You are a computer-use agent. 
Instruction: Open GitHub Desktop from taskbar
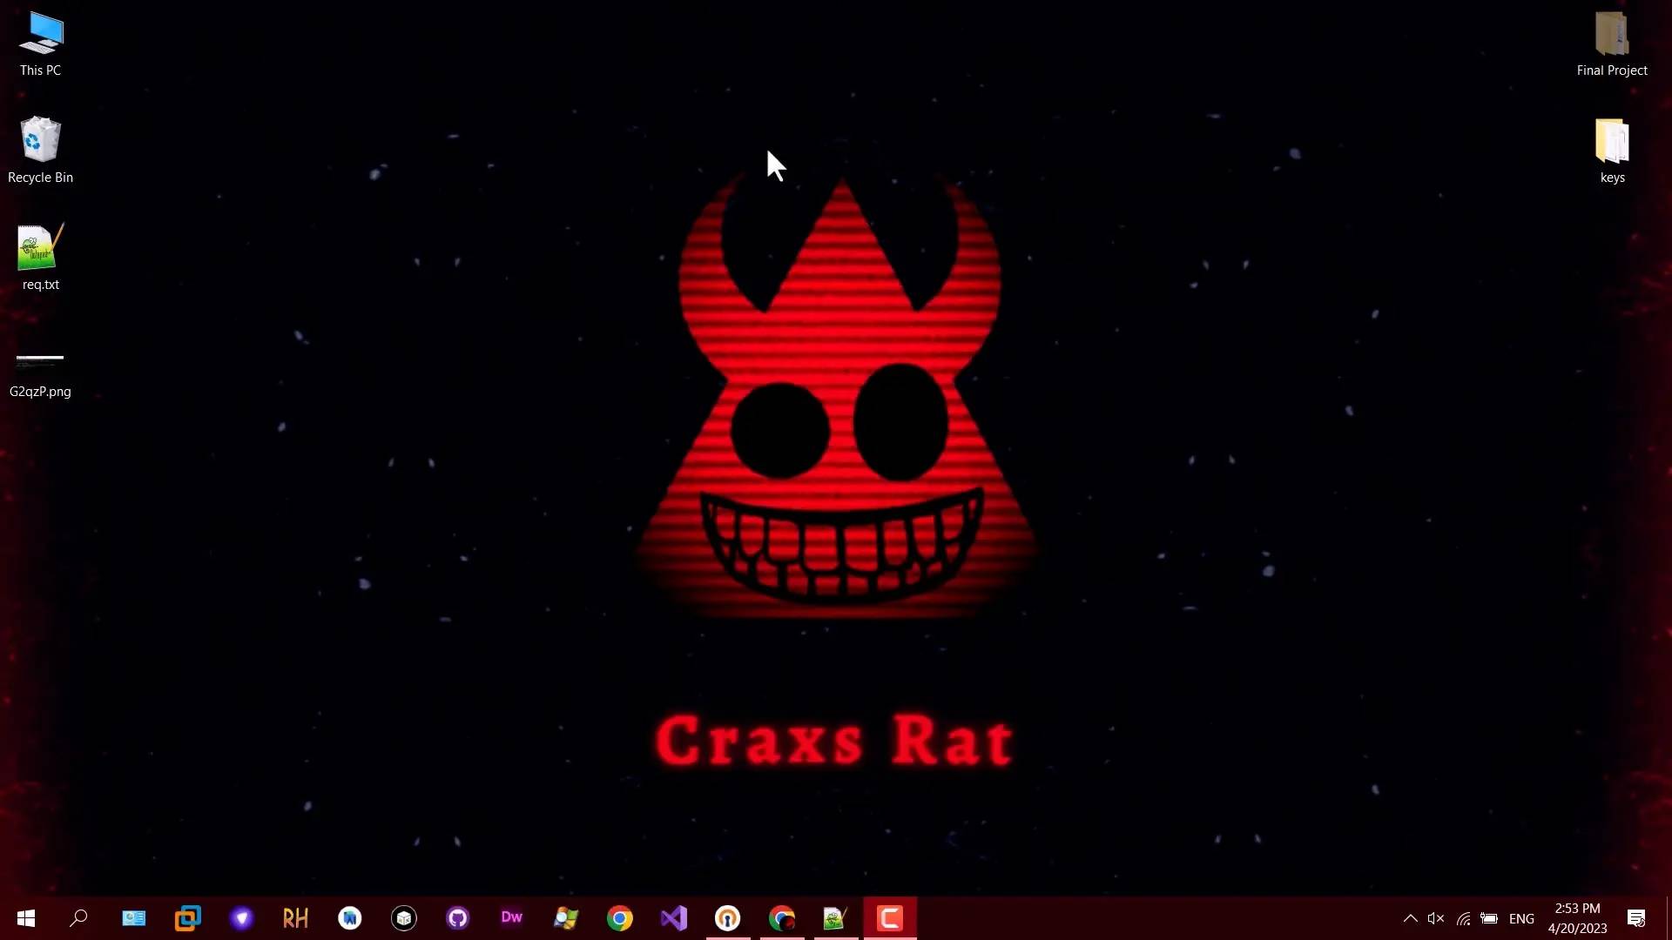pyautogui.click(x=457, y=918)
